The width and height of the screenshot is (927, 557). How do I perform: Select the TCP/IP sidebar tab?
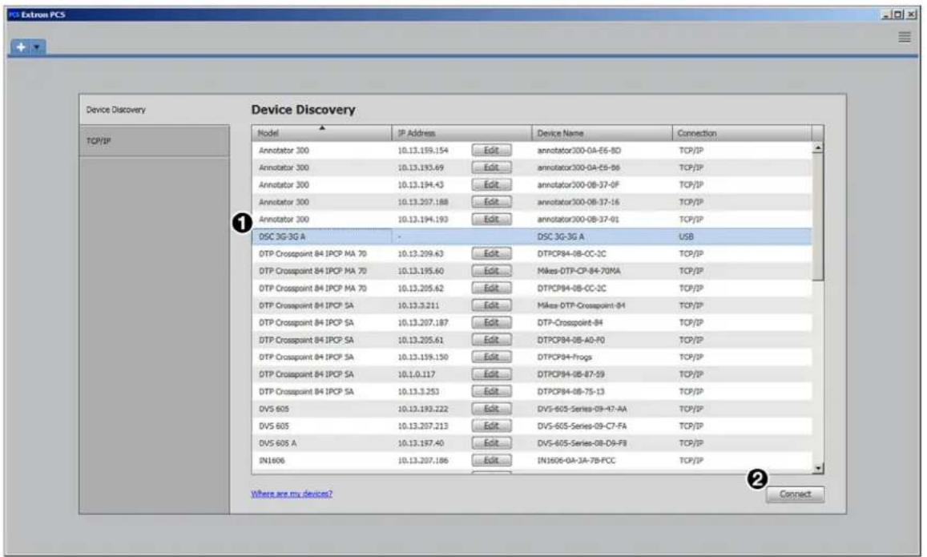coord(154,141)
